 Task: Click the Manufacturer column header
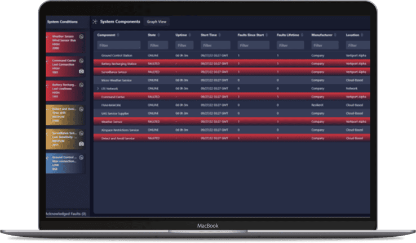point(322,35)
